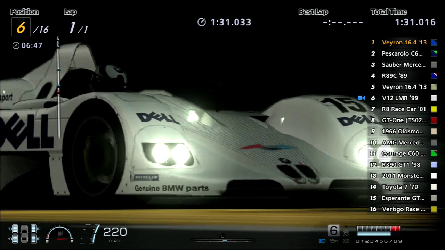Image resolution: width=445 pixels, height=250 pixels.
Task: Click the tachometer rev bar
Action: [379, 231]
